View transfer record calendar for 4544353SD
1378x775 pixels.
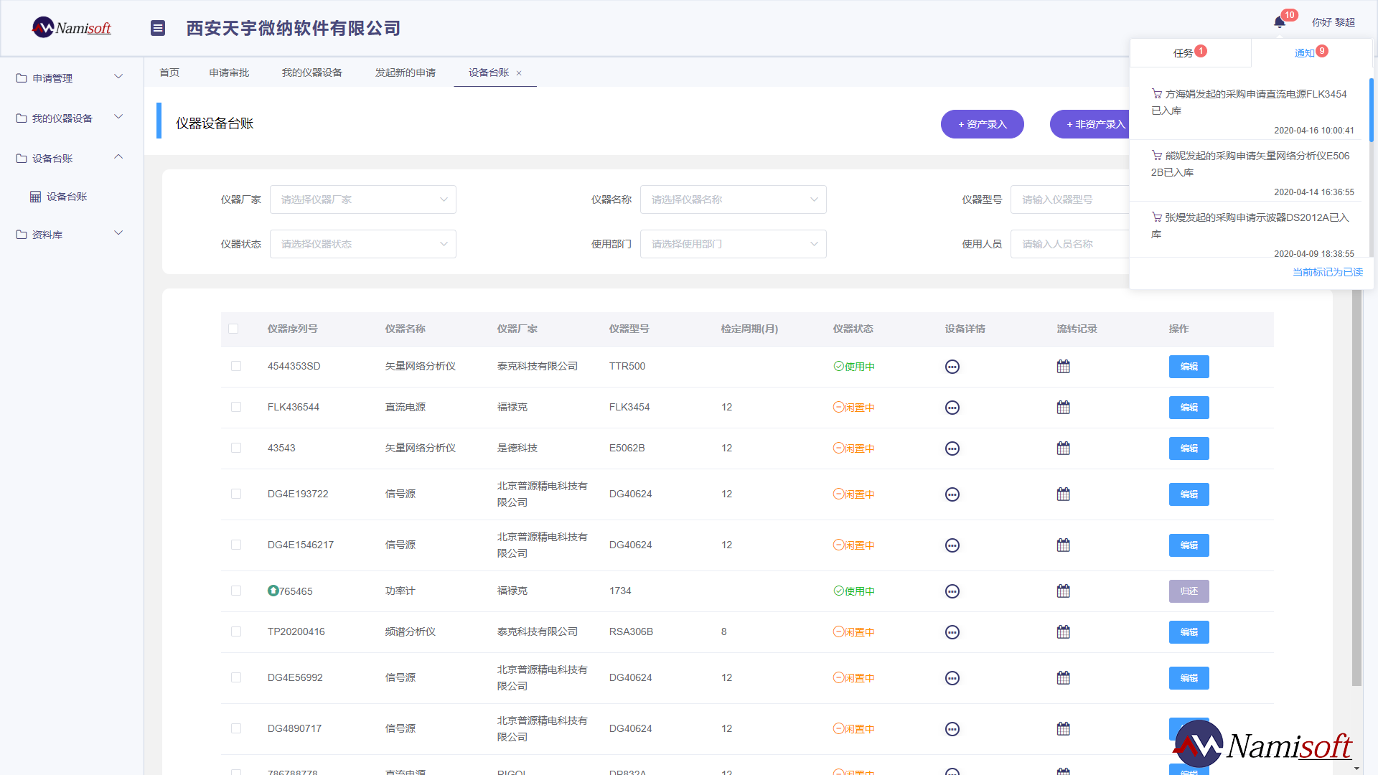tap(1064, 367)
